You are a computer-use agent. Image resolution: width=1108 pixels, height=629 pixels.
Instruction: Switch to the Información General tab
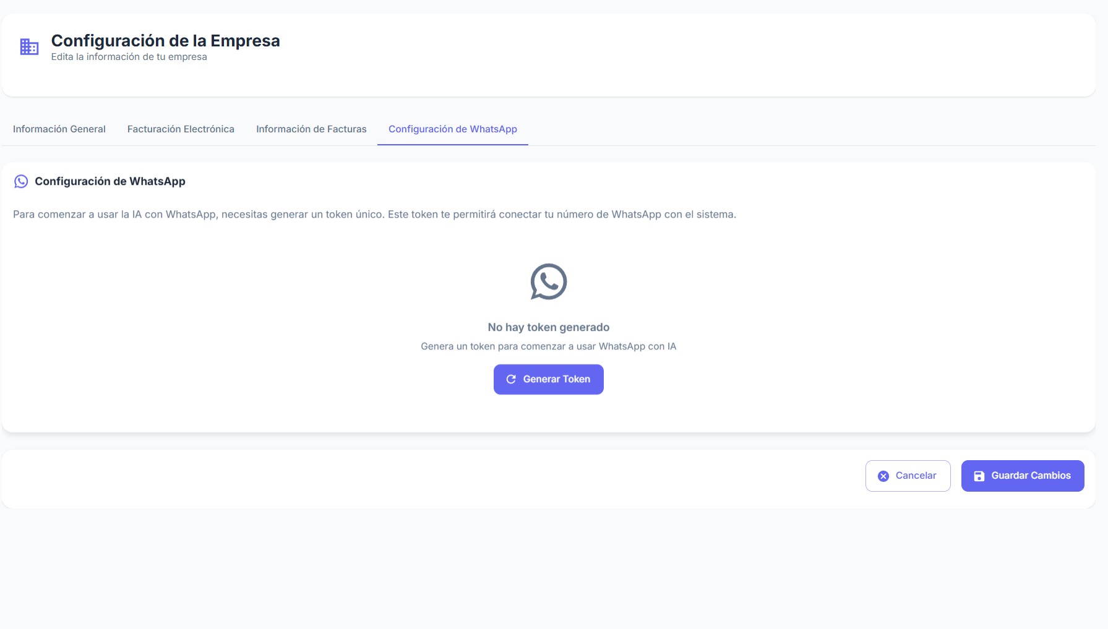[x=59, y=129]
